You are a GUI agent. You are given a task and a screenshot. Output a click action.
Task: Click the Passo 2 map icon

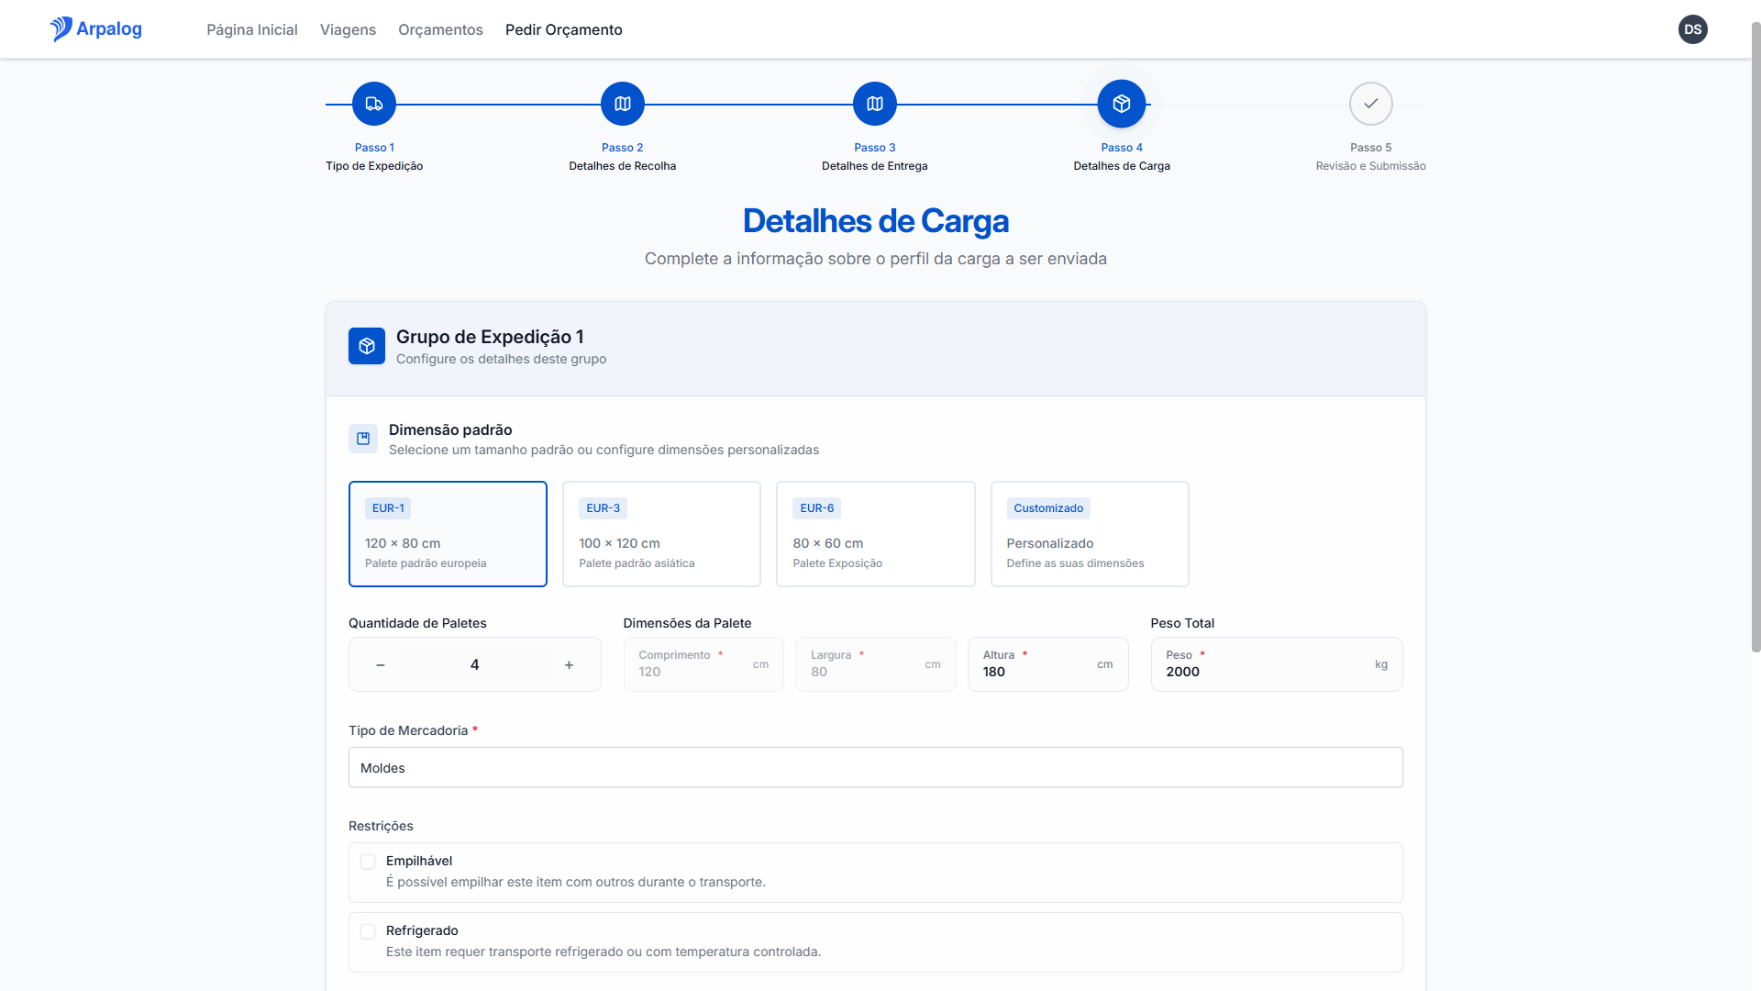point(622,103)
